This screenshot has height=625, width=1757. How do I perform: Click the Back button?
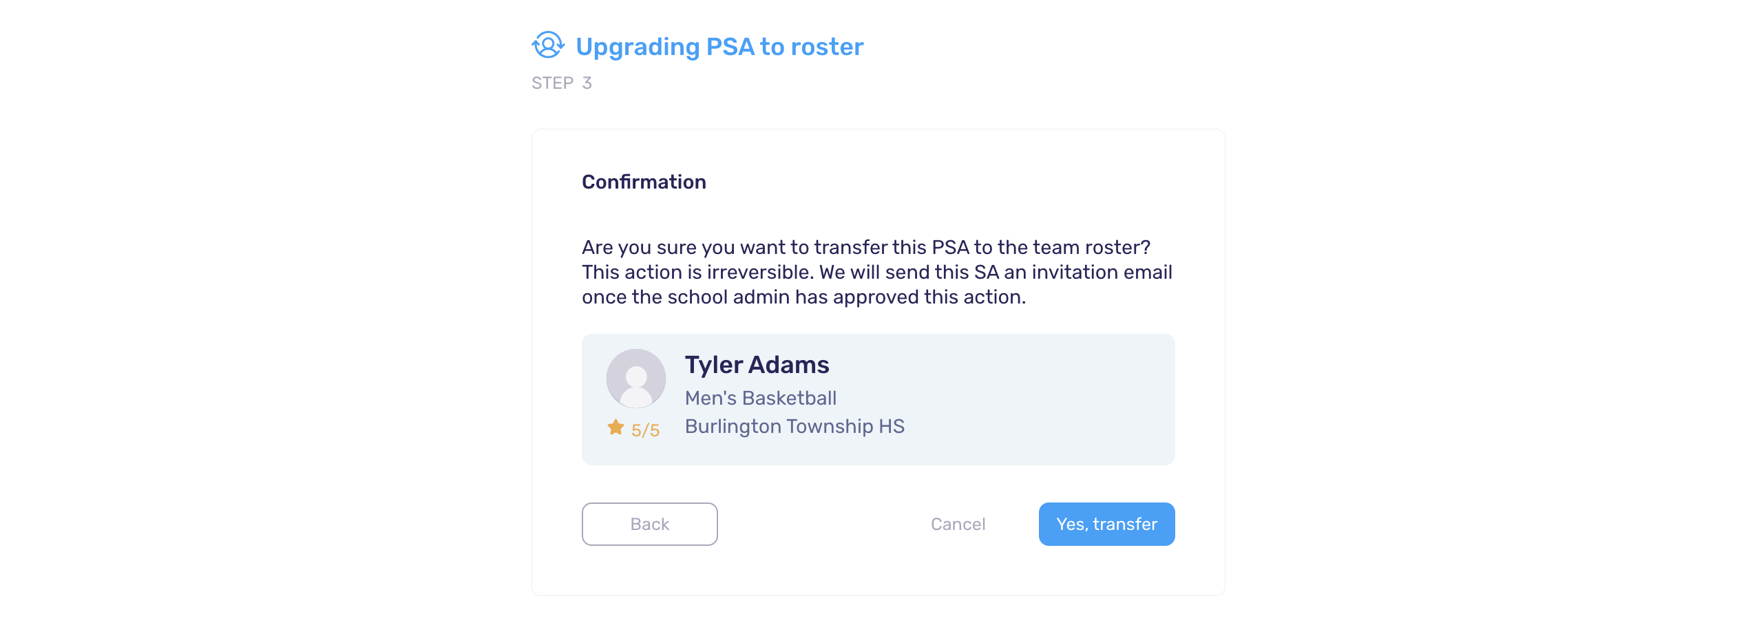(650, 524)
